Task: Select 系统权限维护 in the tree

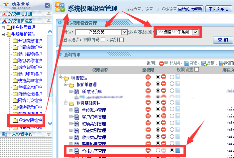Action: 30,120
